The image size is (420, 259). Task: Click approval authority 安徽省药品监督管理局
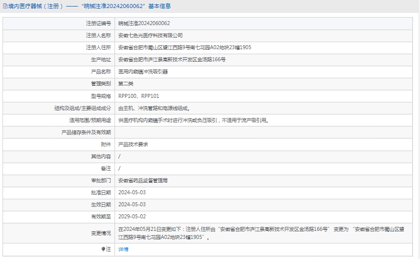143,180
